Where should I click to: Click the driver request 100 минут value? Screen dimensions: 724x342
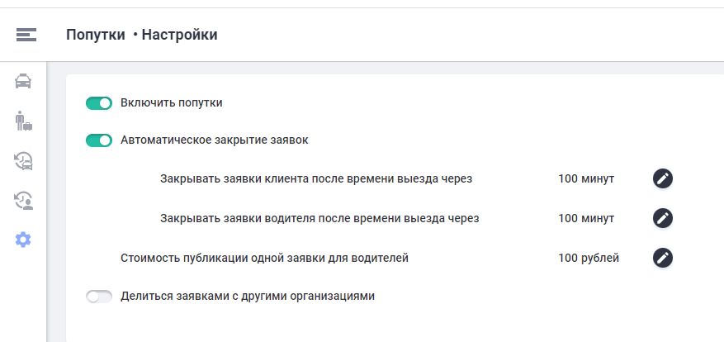pos(586,218)
